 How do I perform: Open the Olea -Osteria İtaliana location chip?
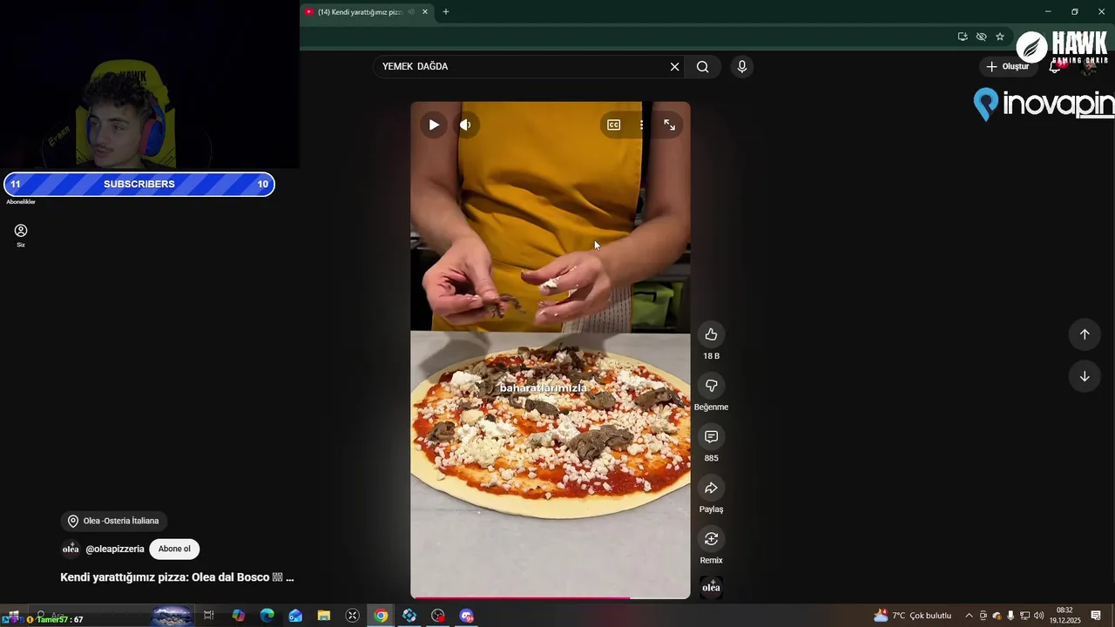114,521
